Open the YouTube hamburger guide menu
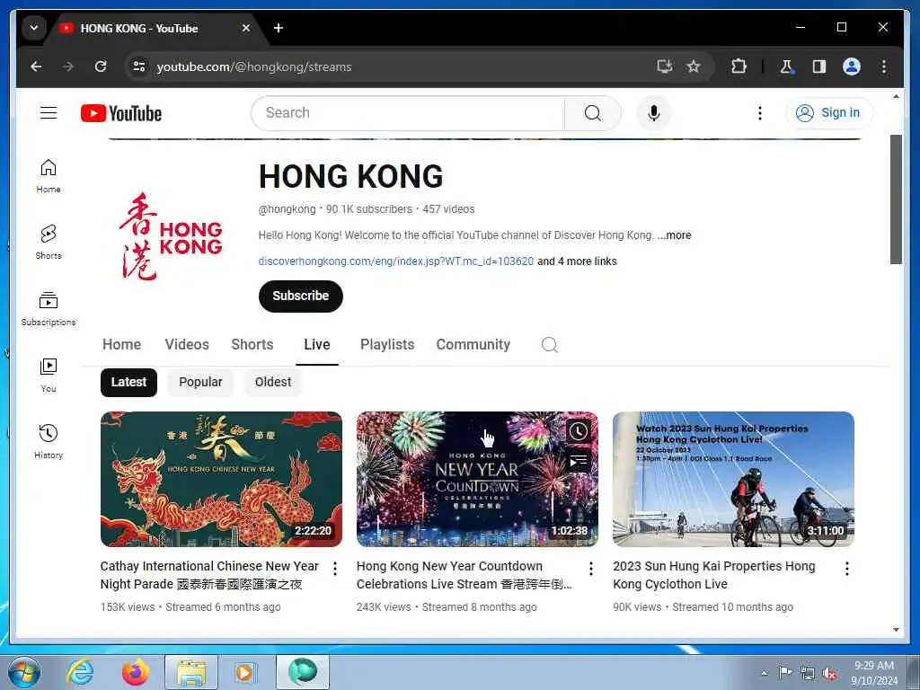This screenshot has height=690, width=920. click(x=49, y=112)
